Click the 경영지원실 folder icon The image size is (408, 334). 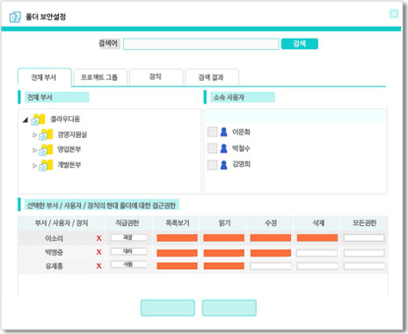pos(46,134)
